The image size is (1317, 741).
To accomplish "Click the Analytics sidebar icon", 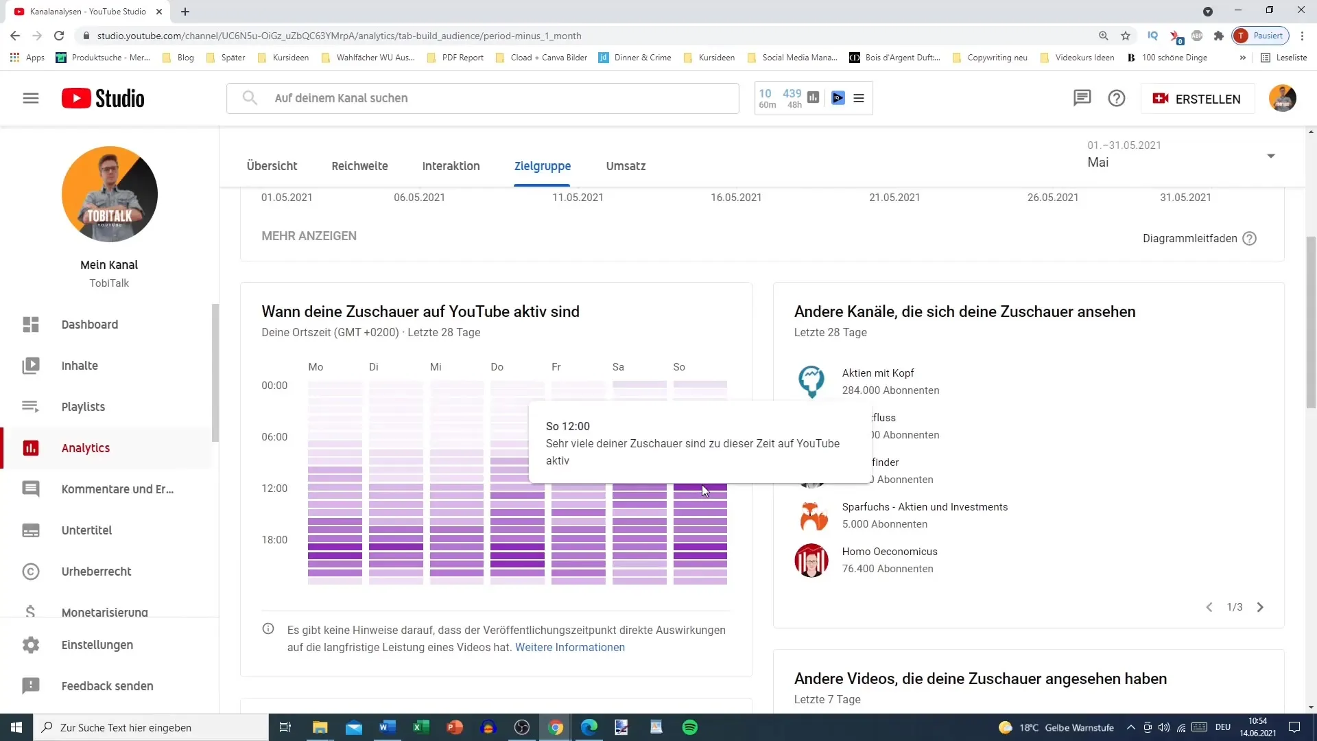I will point(31,448).
